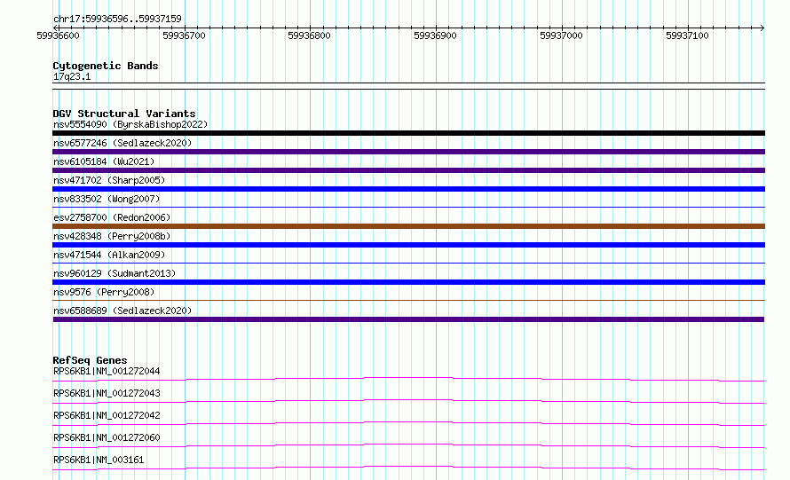Click ruler position label 59937100
790x480 pixels.
tap(687, 35)
